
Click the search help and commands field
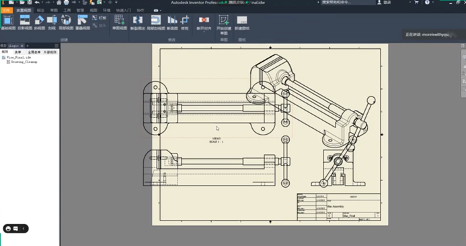point(348,3)
